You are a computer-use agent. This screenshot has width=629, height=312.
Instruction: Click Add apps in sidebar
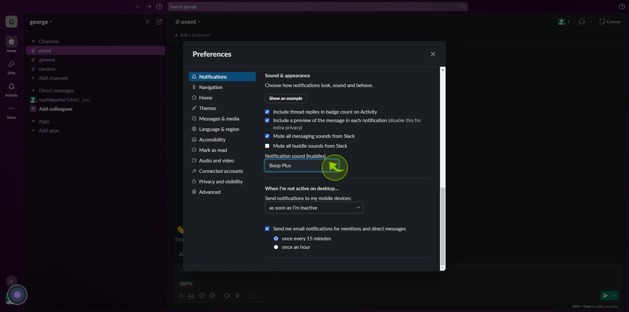coord(49,131)
